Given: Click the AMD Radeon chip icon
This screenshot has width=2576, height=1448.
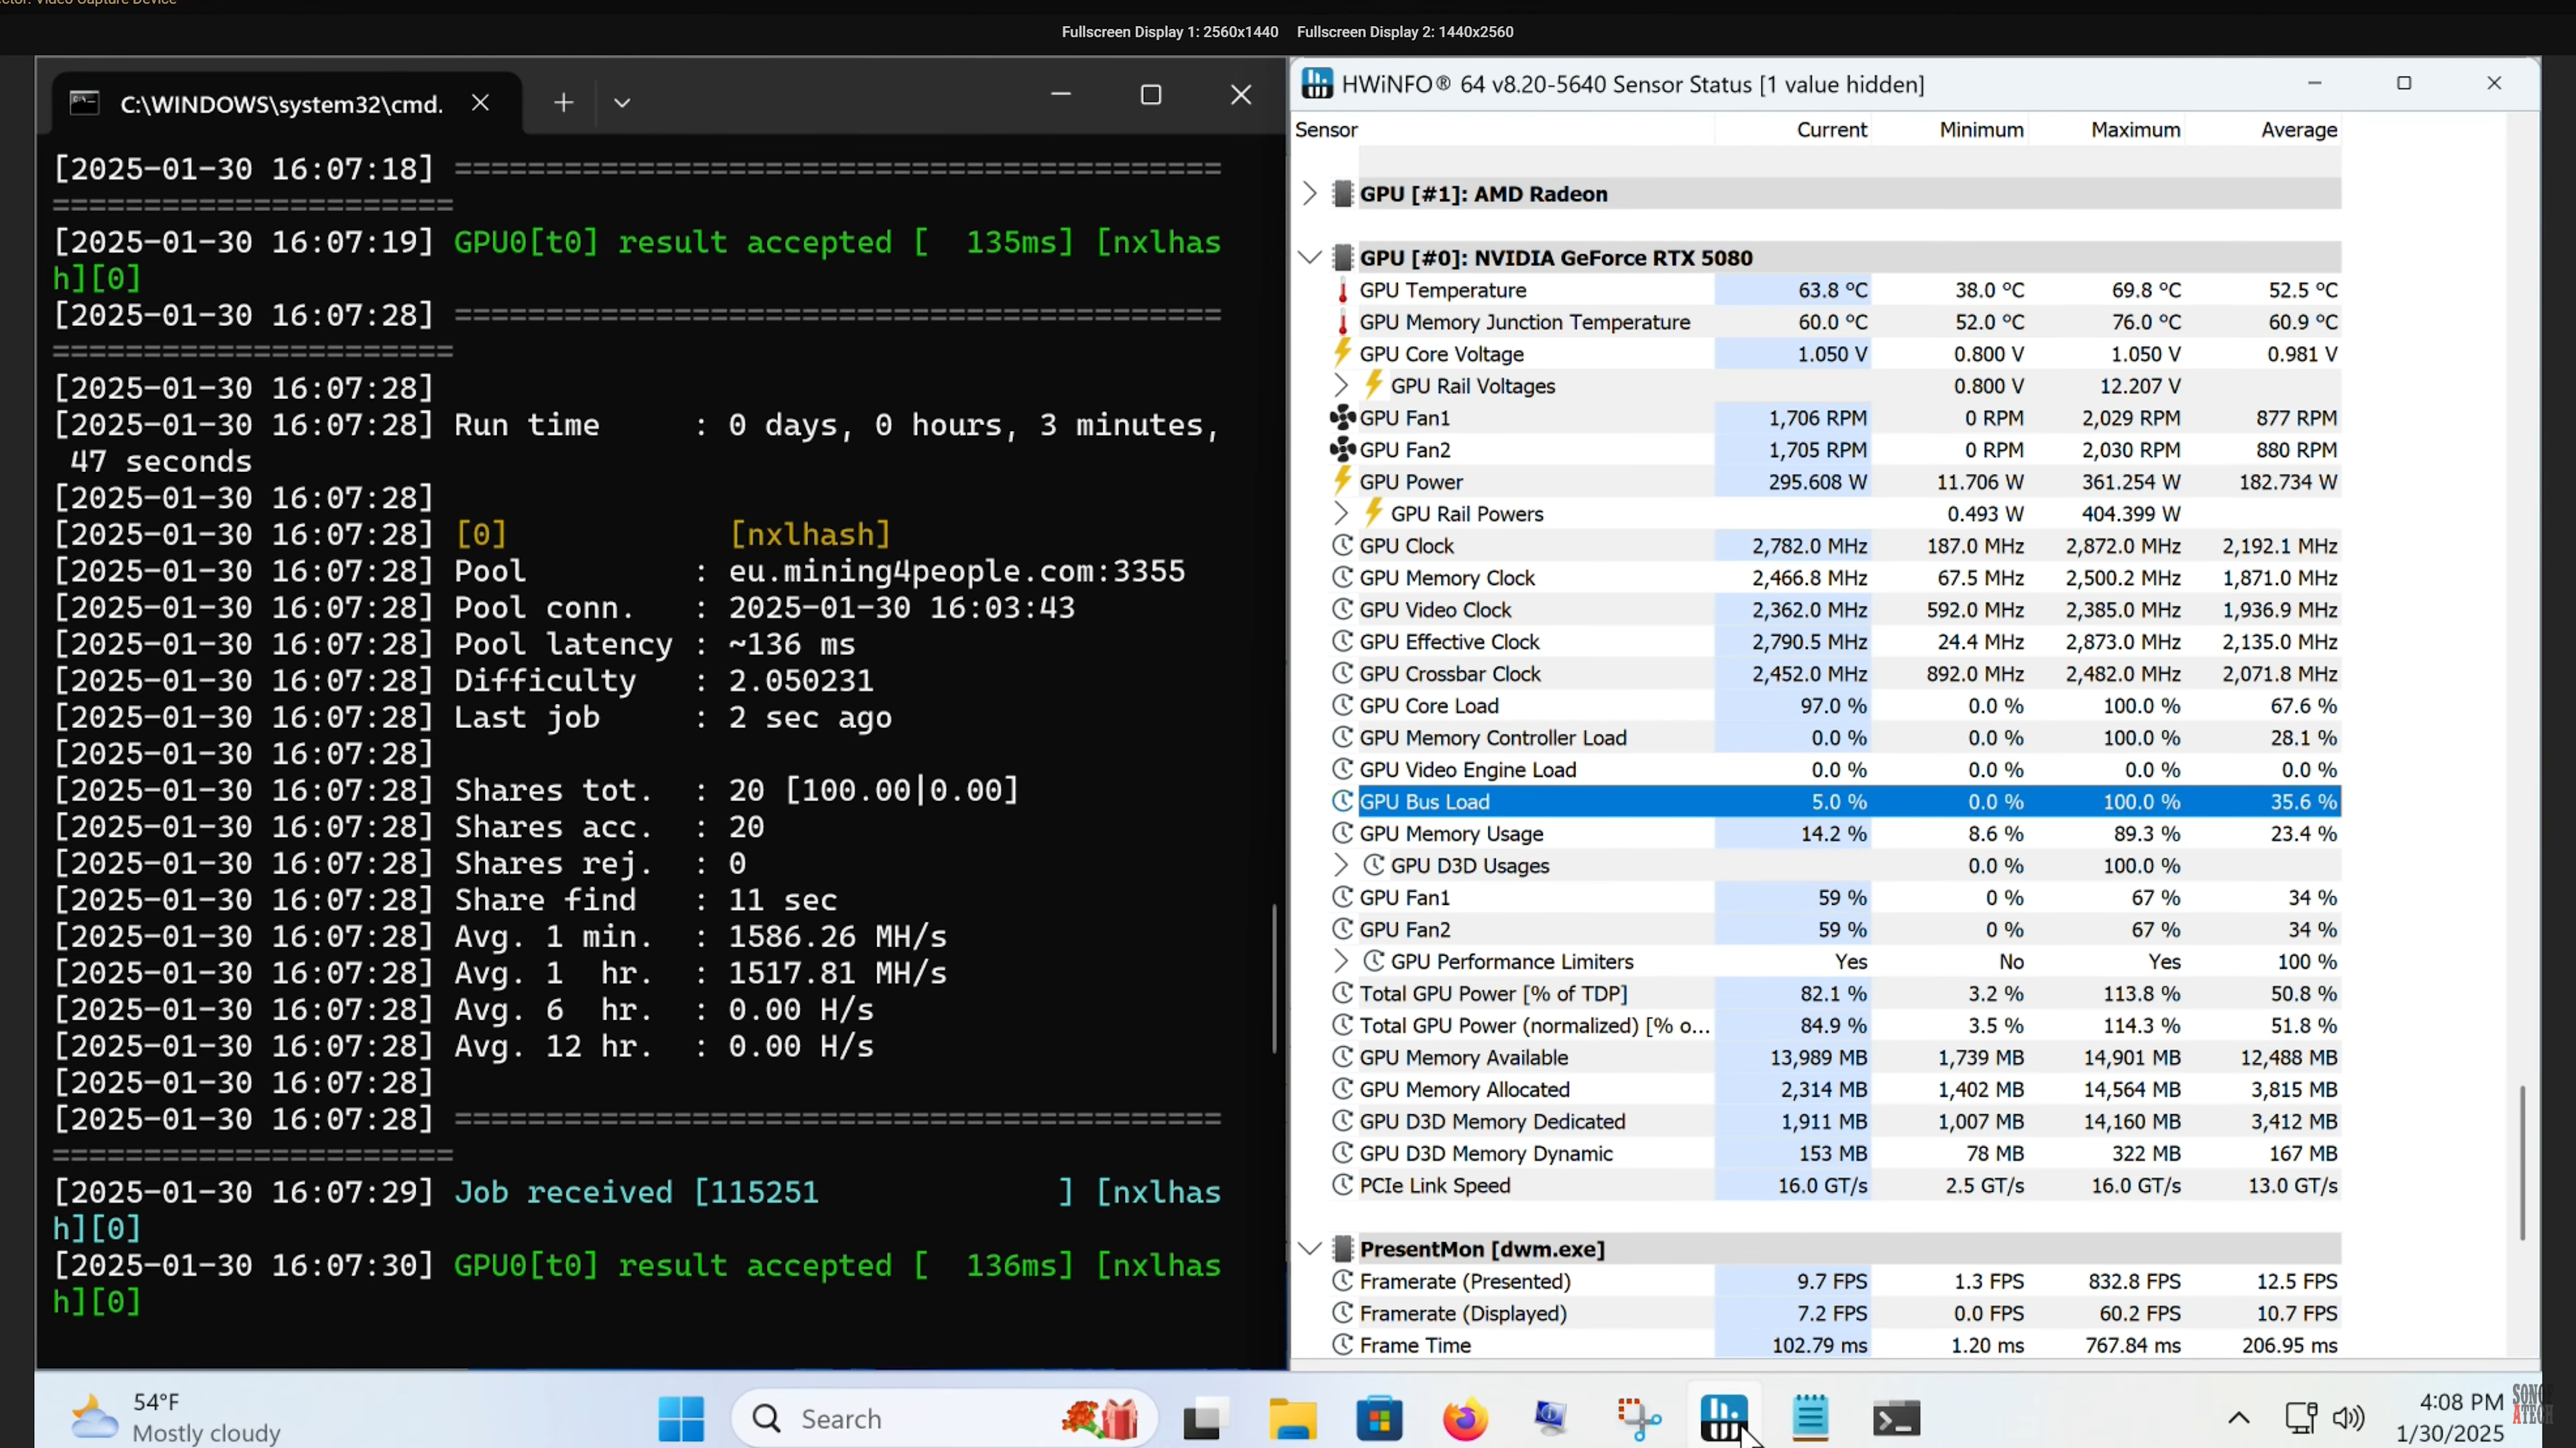Looking at the screenshot, I should tap(1343, 194).
